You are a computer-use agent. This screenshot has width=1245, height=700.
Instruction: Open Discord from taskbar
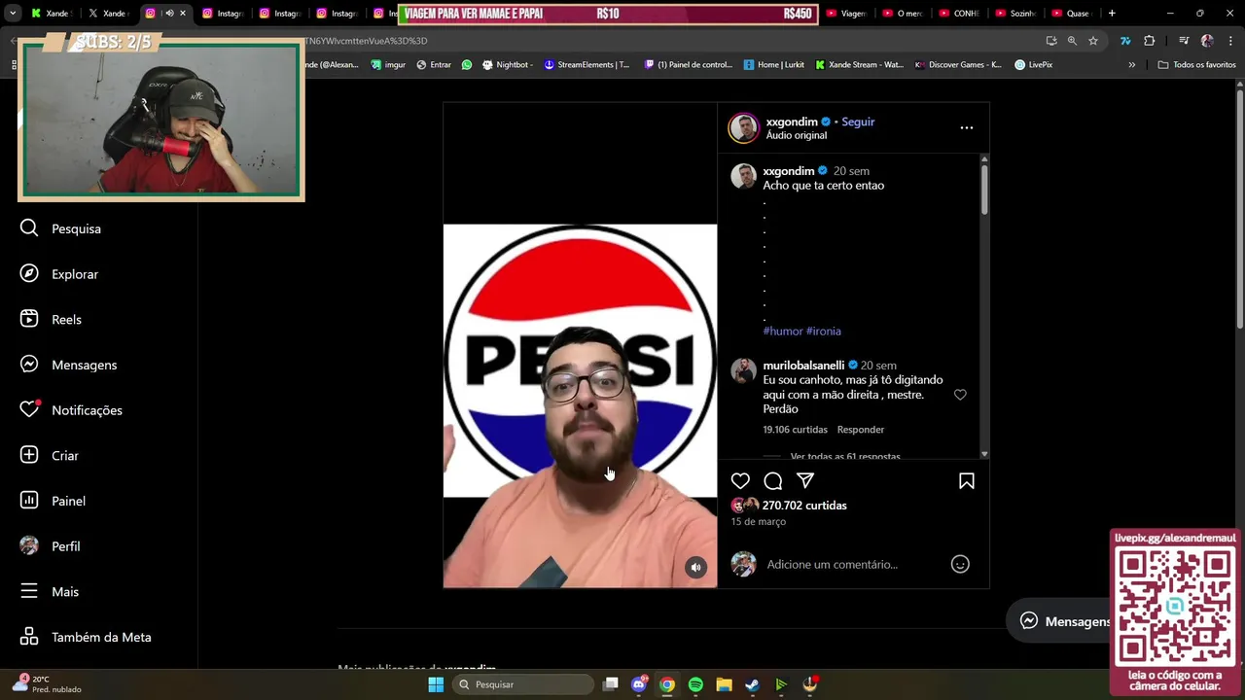(639, 684)
